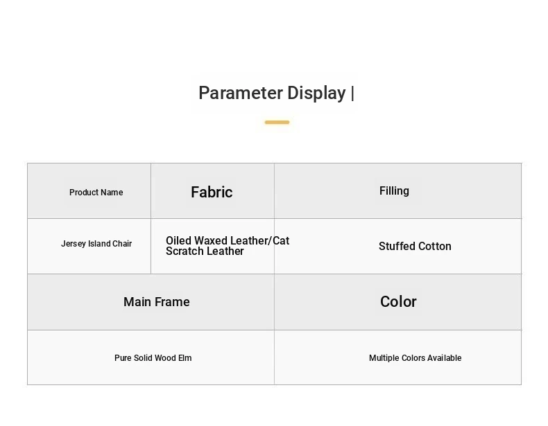Select the Main Frame header cell
The width and height of the screenshot is (548, 426).
click(151, 302)
